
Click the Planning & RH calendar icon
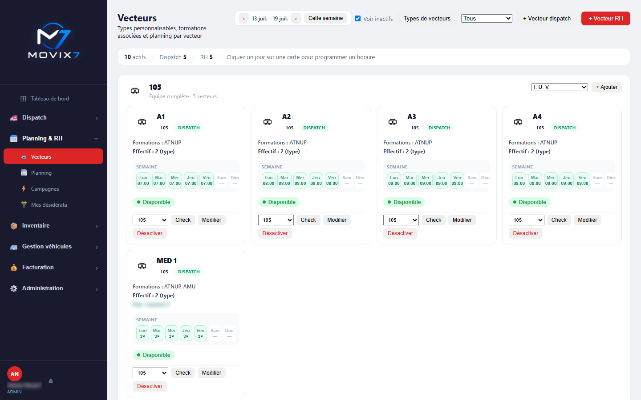[x=14, y=139]
